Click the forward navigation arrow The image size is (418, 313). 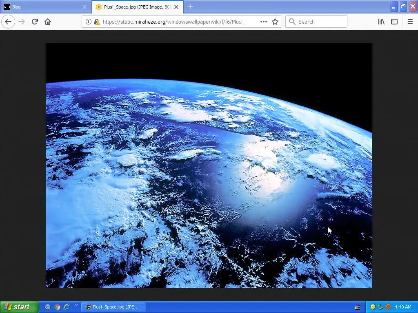click(22, 22)
